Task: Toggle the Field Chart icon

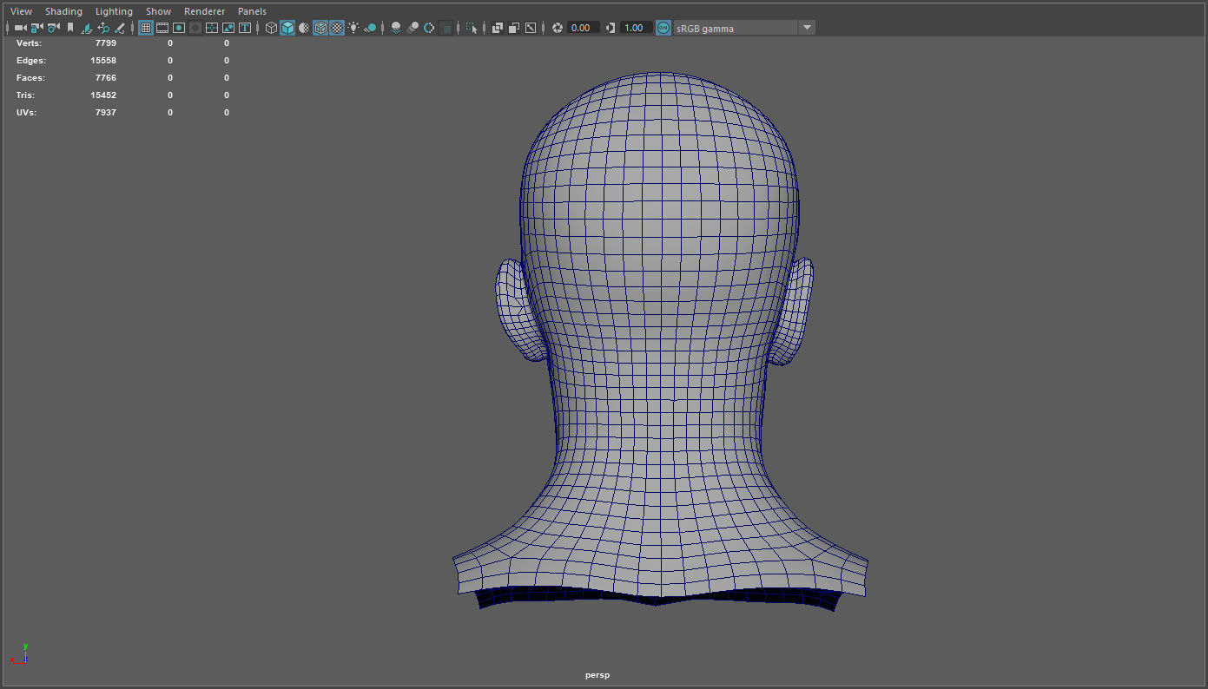Action: pos(212,28)
